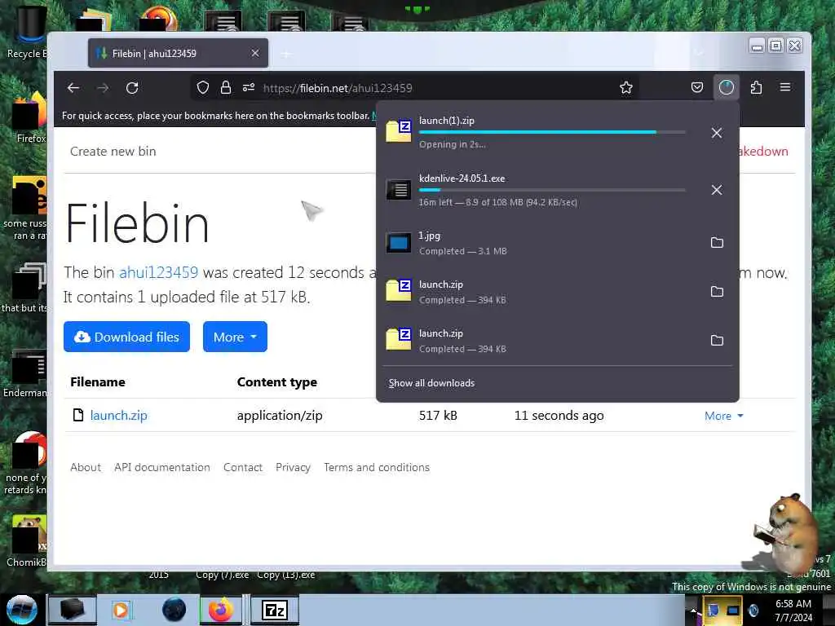The height and width of the screenshot is (626, 835).
Task: Show 1.jpg in its containing folder
Action: [718, 243]
